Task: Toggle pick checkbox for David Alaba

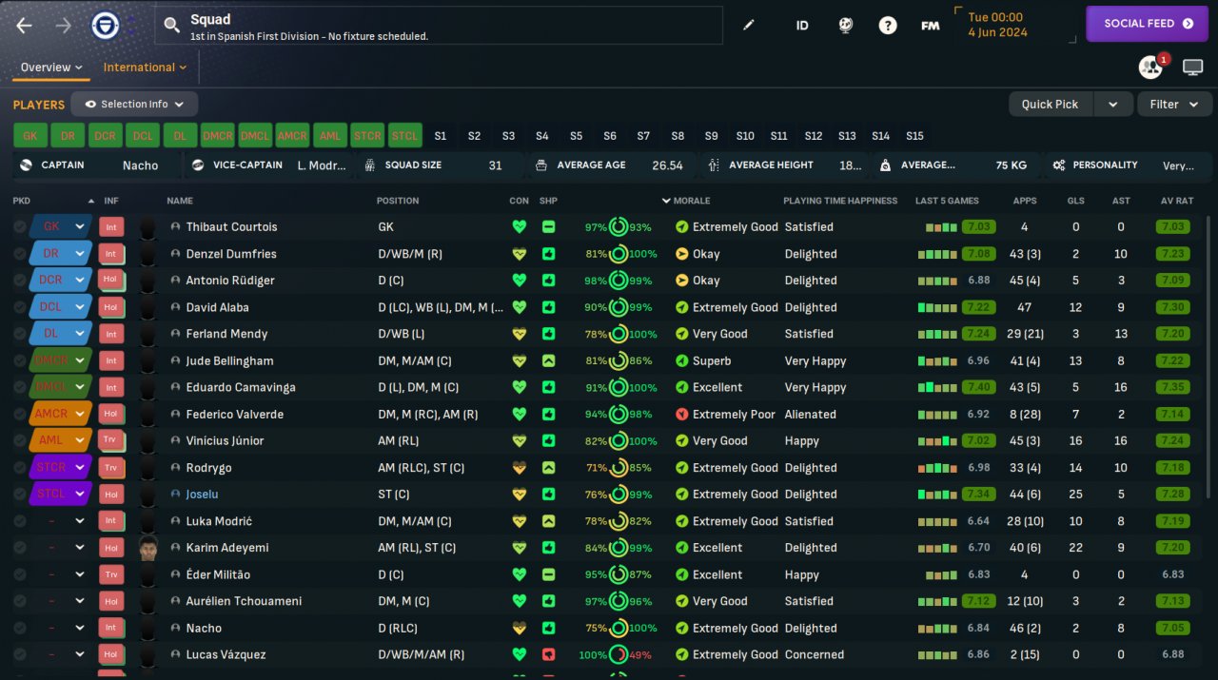Action: [x=20, y=307]
